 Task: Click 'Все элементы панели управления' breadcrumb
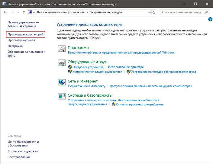pyautogui.click(x=61, y=12)
